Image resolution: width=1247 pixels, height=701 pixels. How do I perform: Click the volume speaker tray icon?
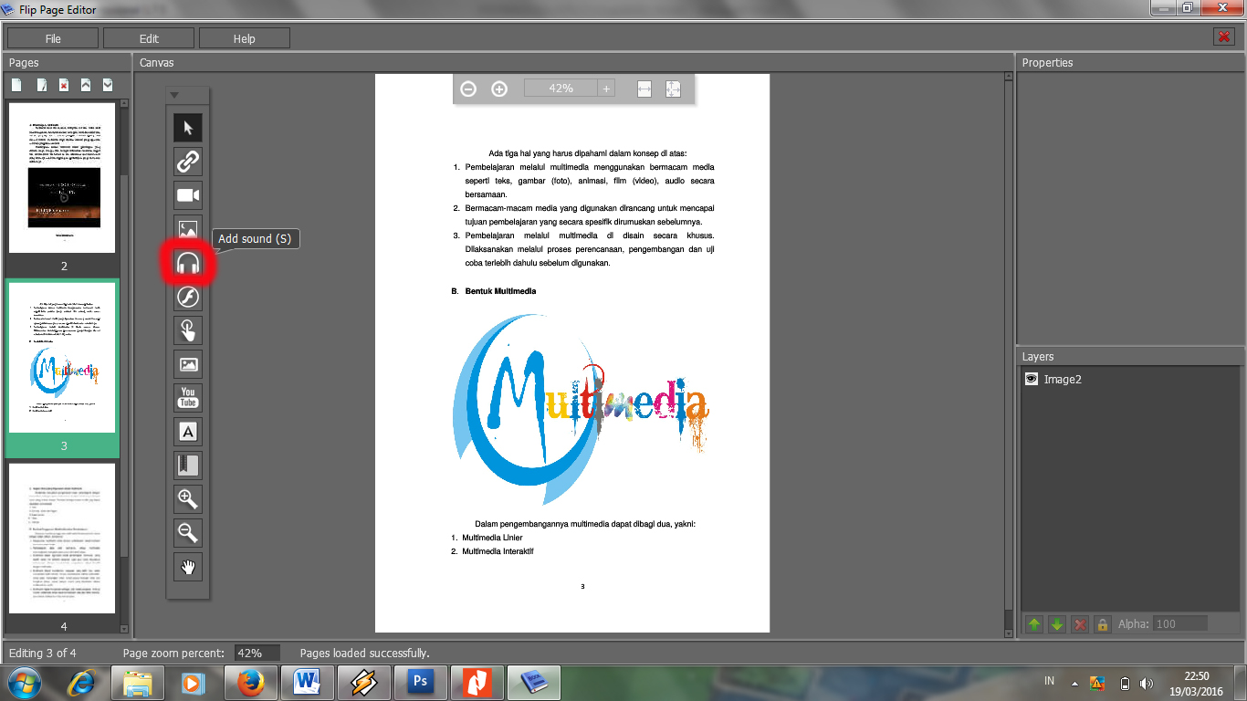click(x=1146, y=684)
